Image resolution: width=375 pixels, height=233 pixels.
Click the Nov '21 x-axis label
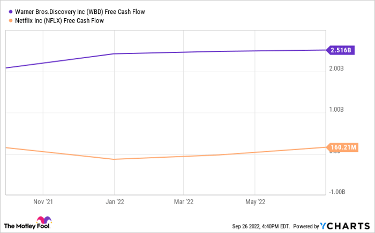coord(43,202)
